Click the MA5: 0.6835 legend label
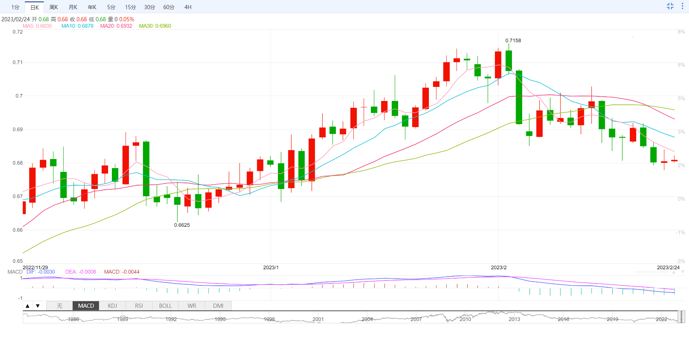689x337 pixels. click(37, 26)
